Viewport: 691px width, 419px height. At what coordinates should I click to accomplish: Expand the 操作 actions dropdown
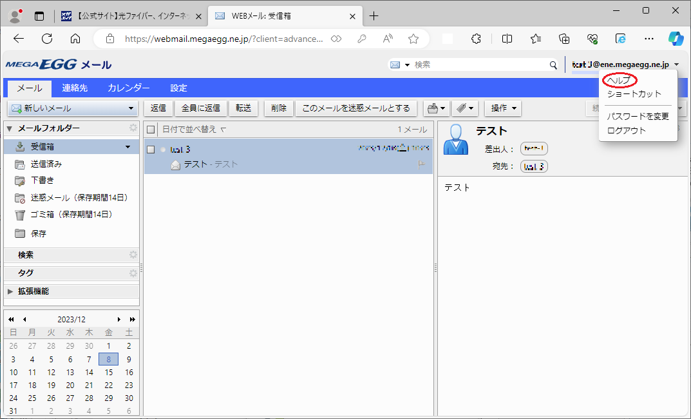click(x=503, y=108)
